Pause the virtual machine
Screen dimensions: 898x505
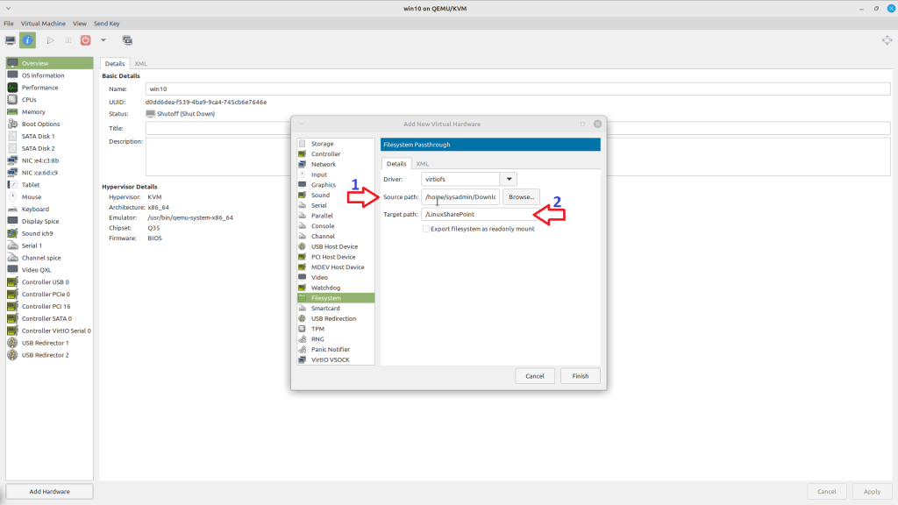click(x=68, y=40)
